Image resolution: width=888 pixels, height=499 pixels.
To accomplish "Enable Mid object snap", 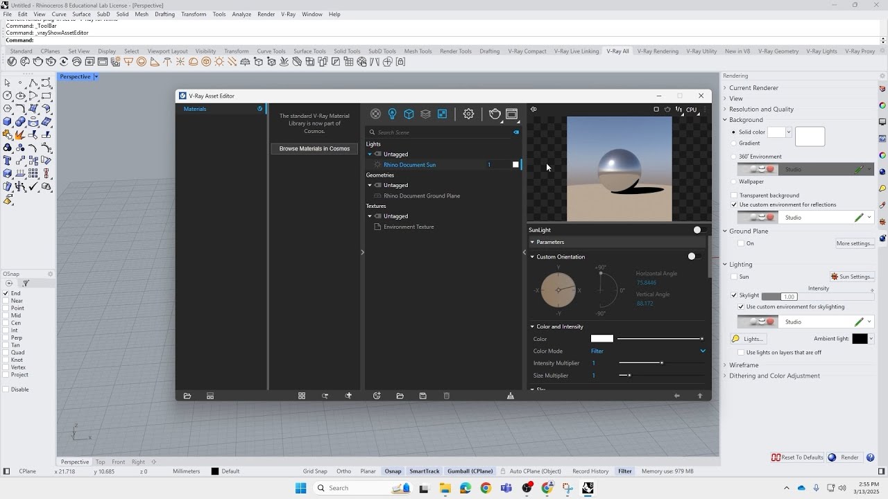I will pyautogui.click(x=6, y=315).
